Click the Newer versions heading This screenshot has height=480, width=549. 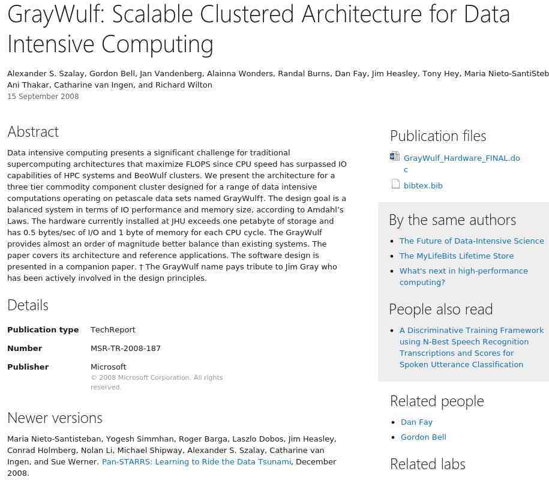pyautogui.click(x=55, y=418)
